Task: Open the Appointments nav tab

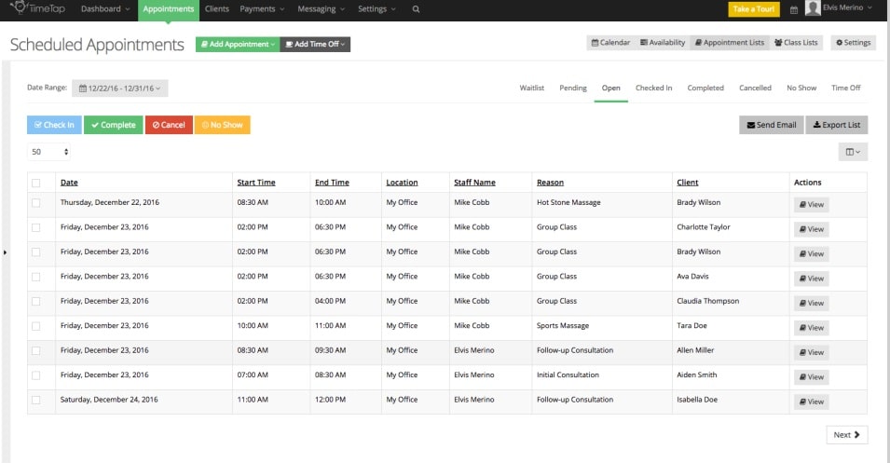Action: coord(169,9)
